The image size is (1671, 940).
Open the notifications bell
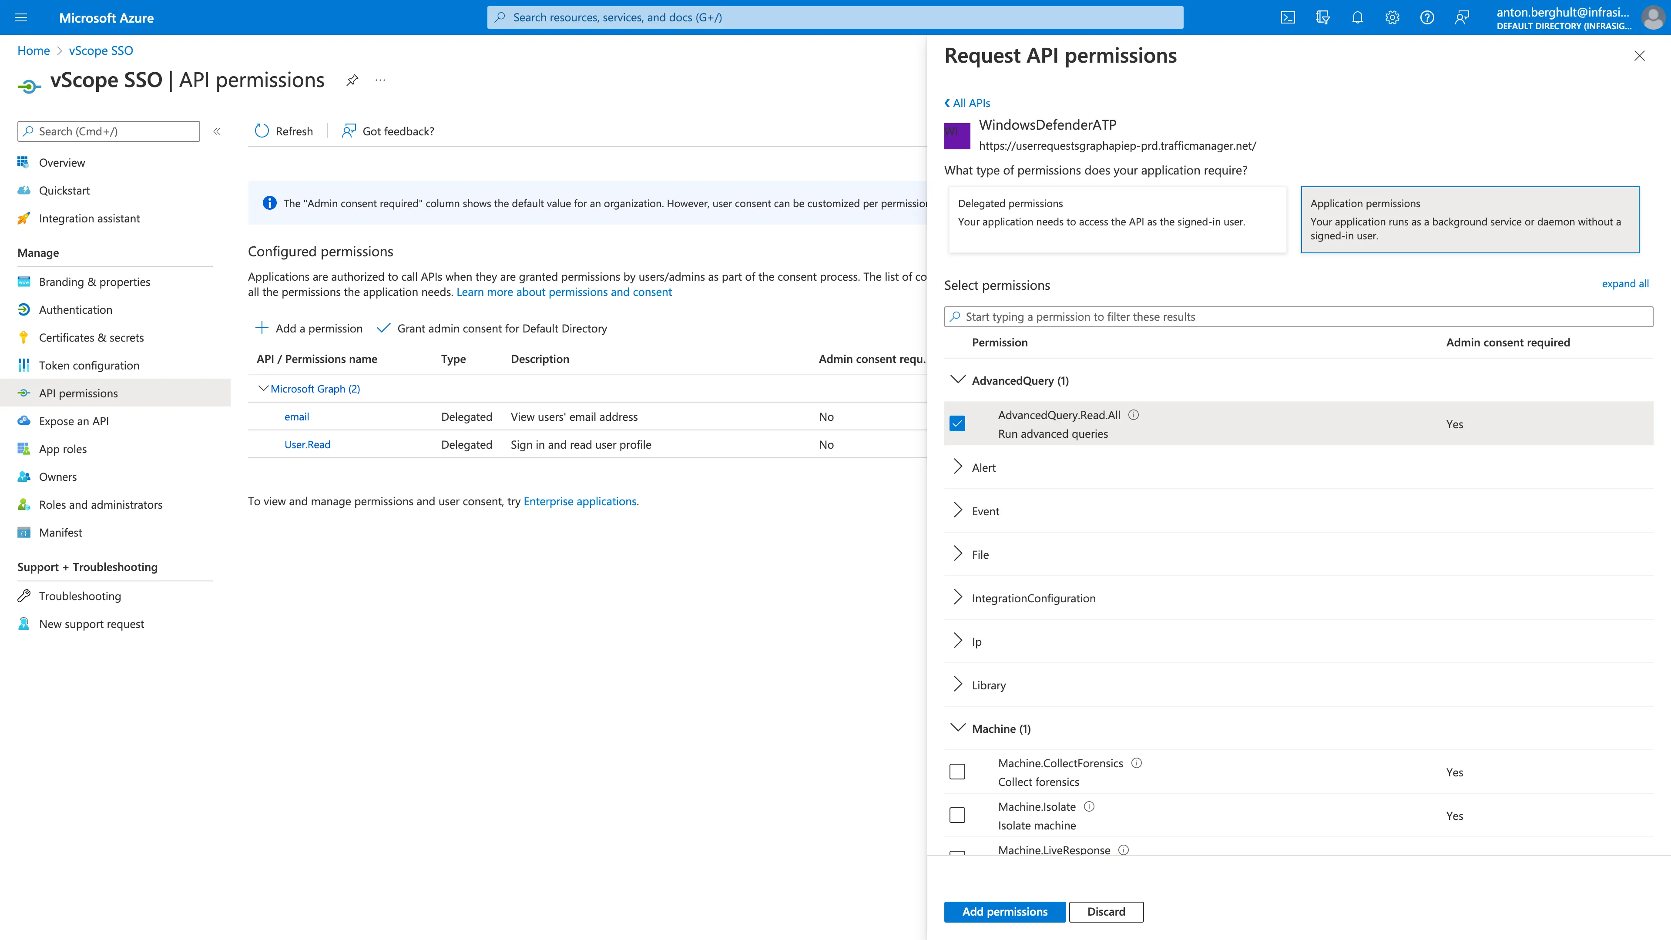(1357, 17)
